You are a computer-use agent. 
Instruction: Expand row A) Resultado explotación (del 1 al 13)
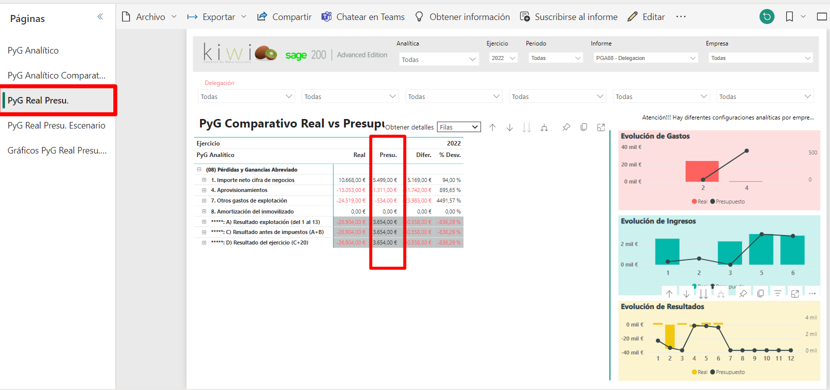[204, 222]
